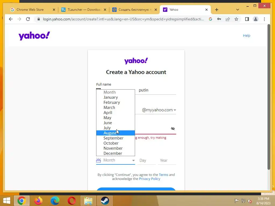Select November in the month list
The height and width of the screenshot is (206, 275).
pyautogui.click(x=115, y=148)
